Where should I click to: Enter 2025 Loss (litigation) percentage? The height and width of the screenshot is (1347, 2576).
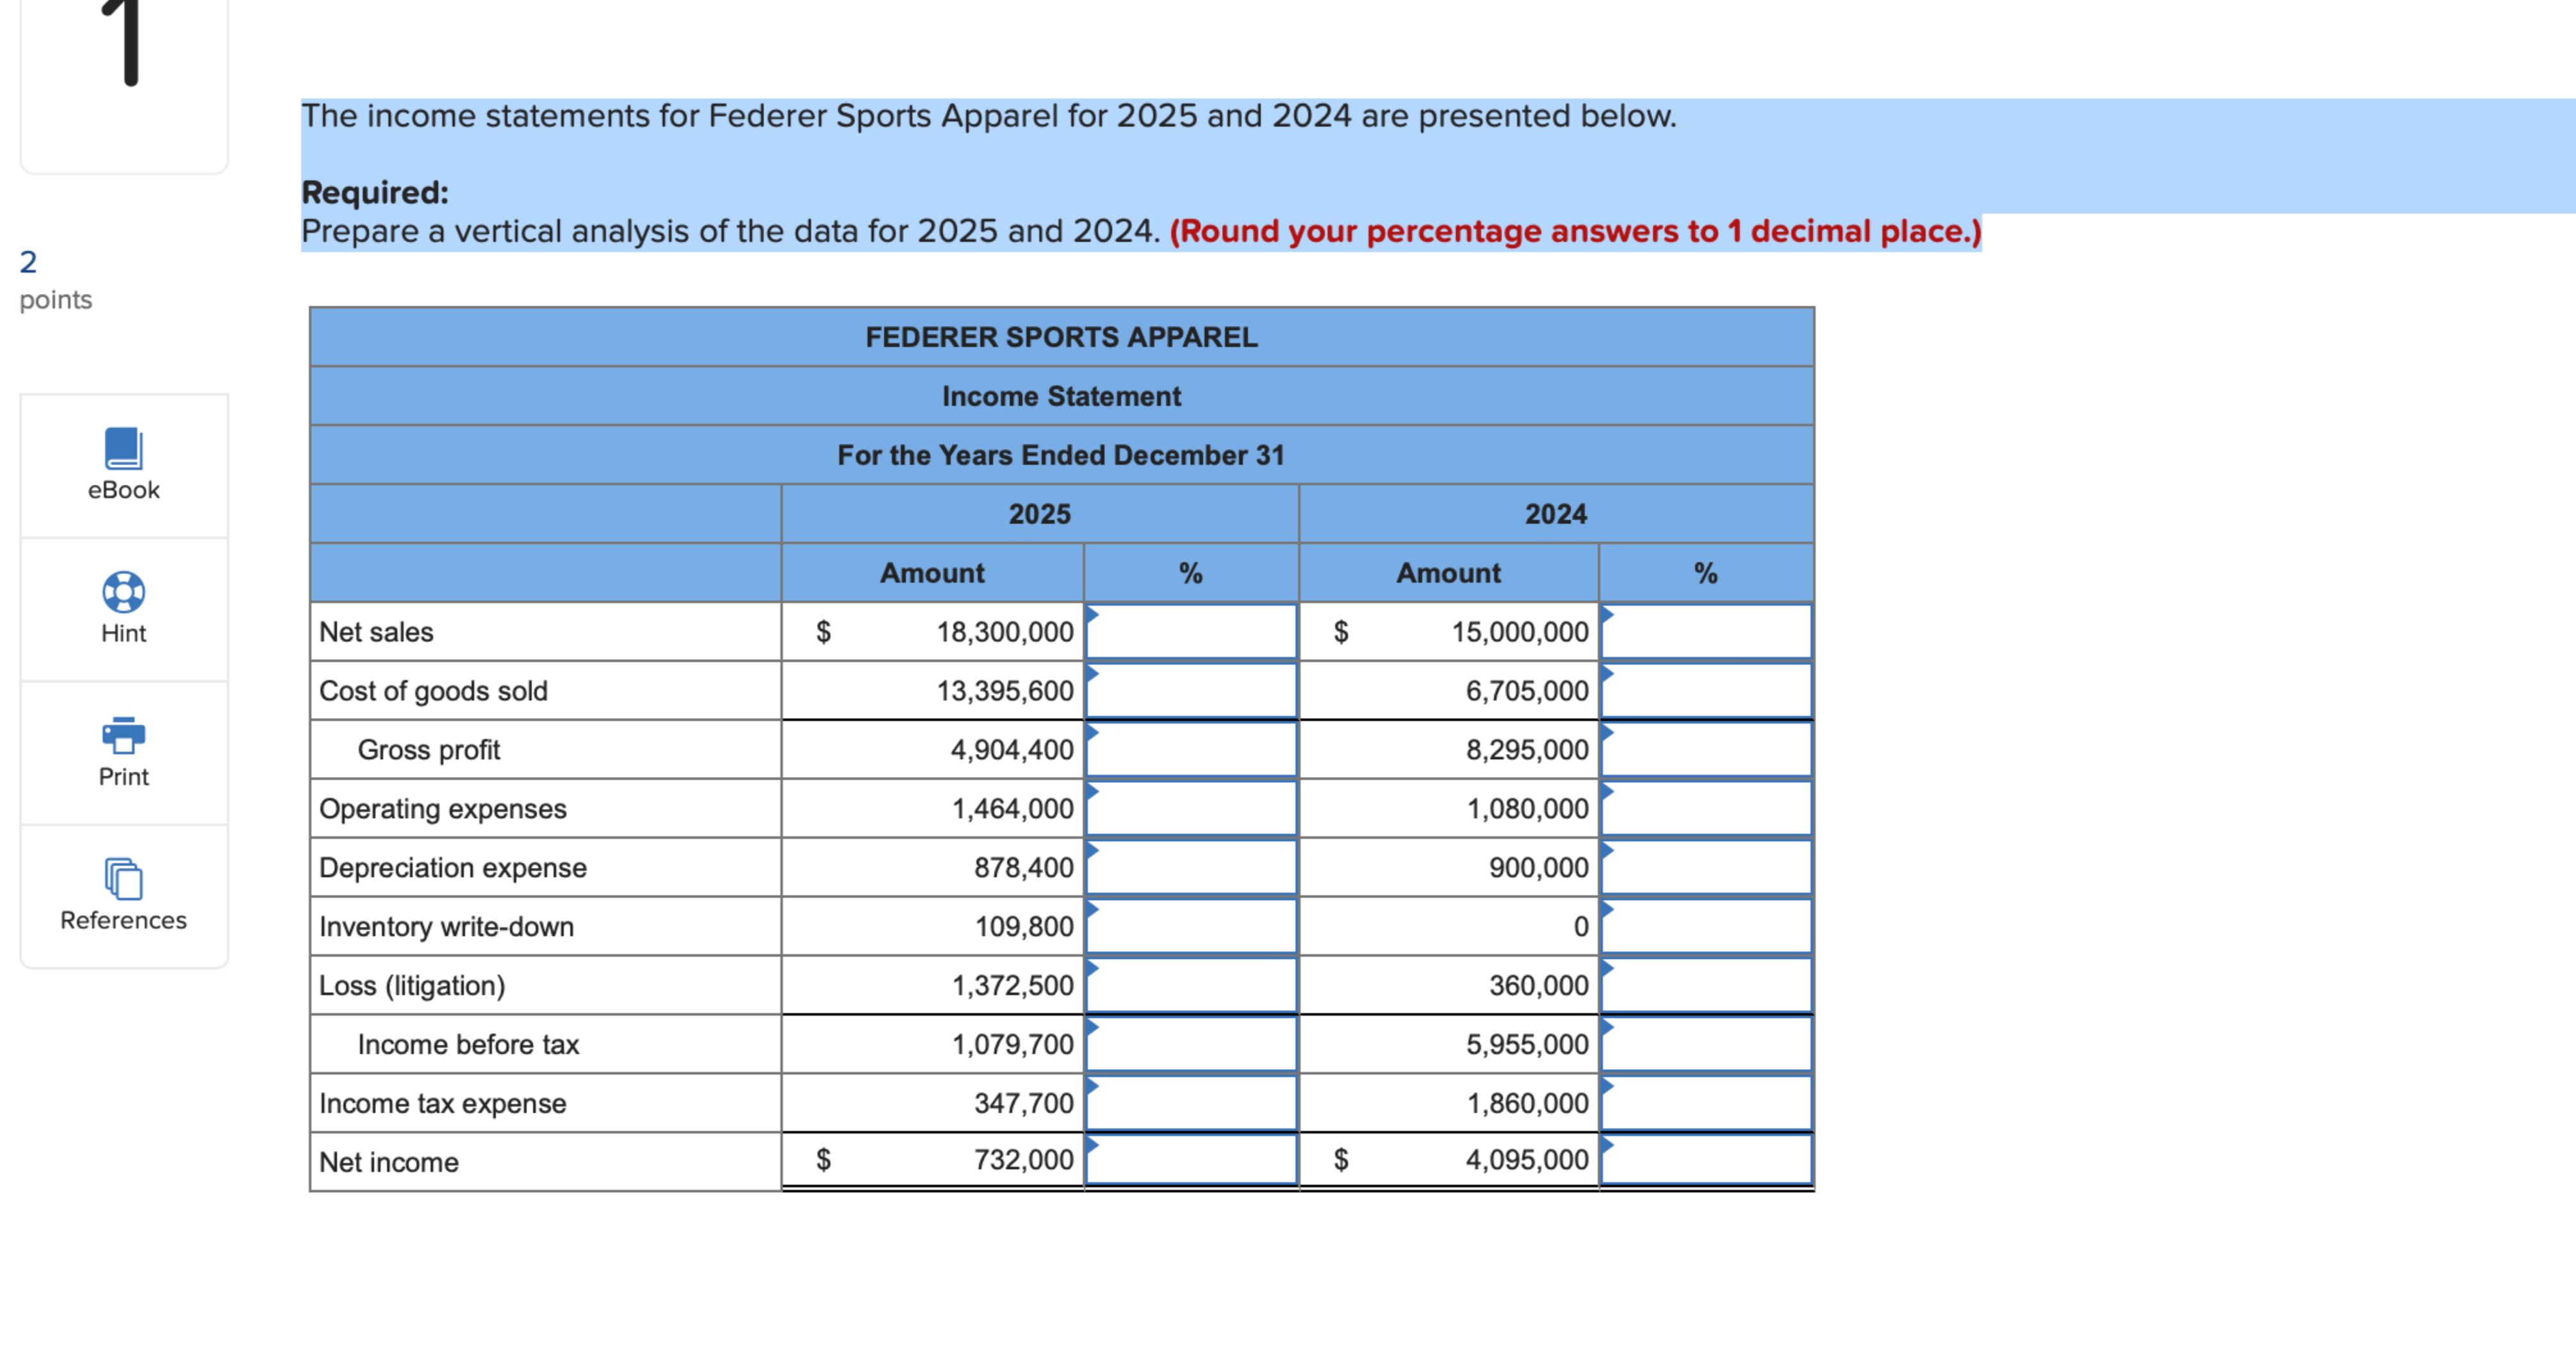pyautogui.click(x=1190, y=986)
